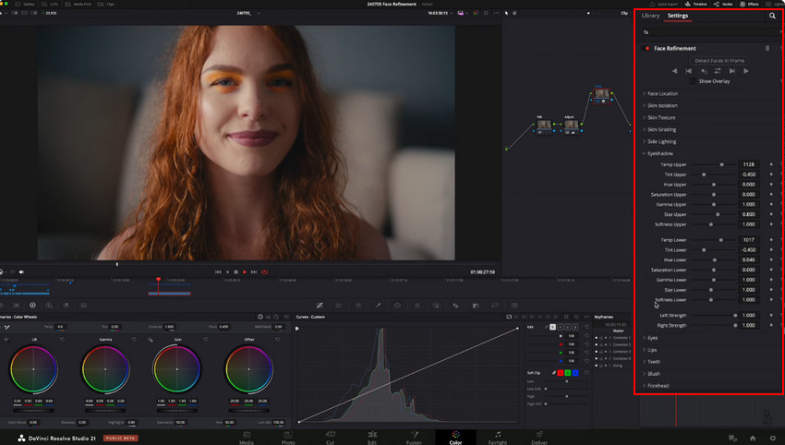Image resolution: width=785 pixels, height=445 pixels.
Task: Click the play button under the viewer
Action: [245, 271]
